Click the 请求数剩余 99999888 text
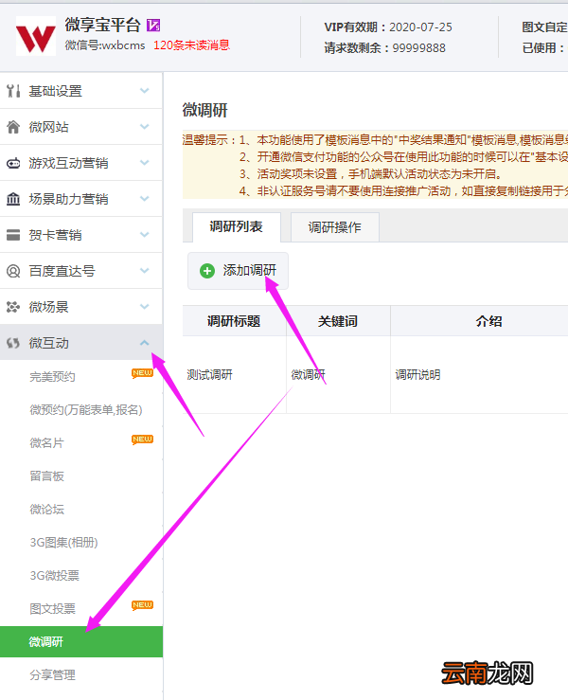 385,47
